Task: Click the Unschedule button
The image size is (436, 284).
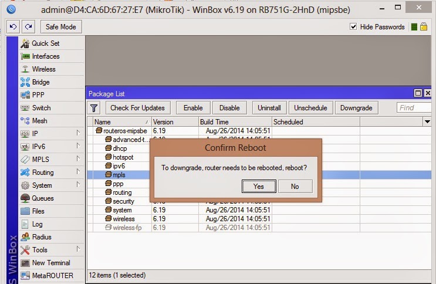Action: [x=310, y=108]
